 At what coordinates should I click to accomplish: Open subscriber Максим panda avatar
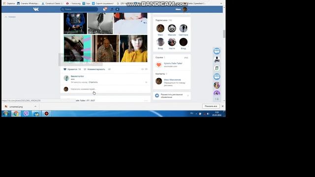pyautogui.click(x=172, y=29)
